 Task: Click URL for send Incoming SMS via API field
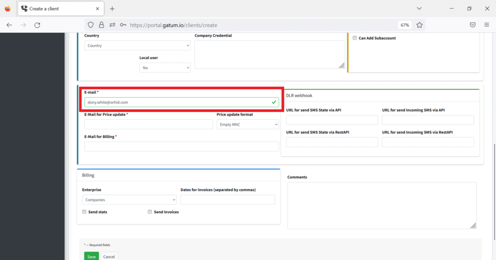(x=428, y=120)
